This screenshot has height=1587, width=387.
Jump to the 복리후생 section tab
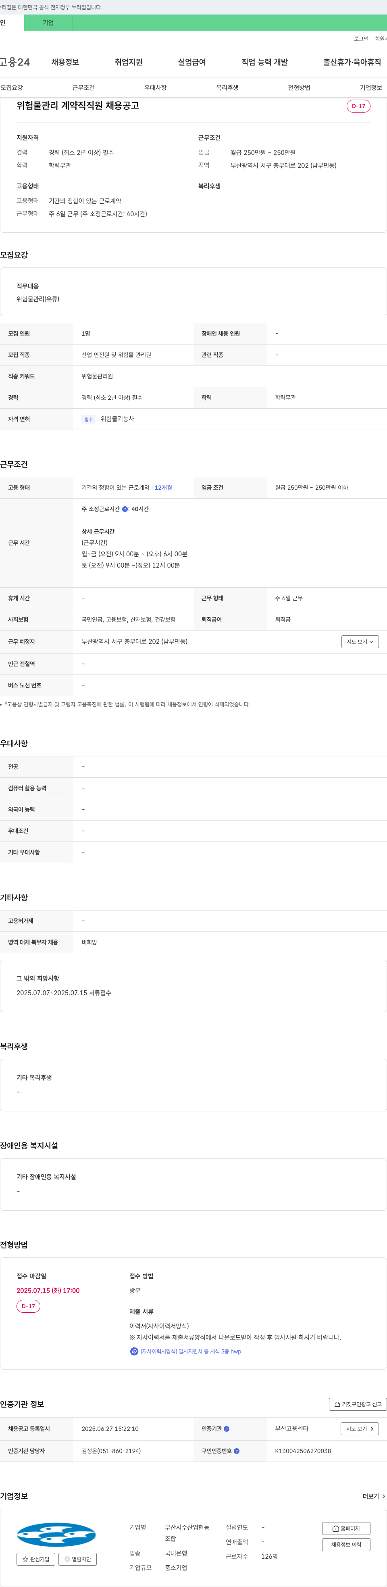[x=227, y=88]
